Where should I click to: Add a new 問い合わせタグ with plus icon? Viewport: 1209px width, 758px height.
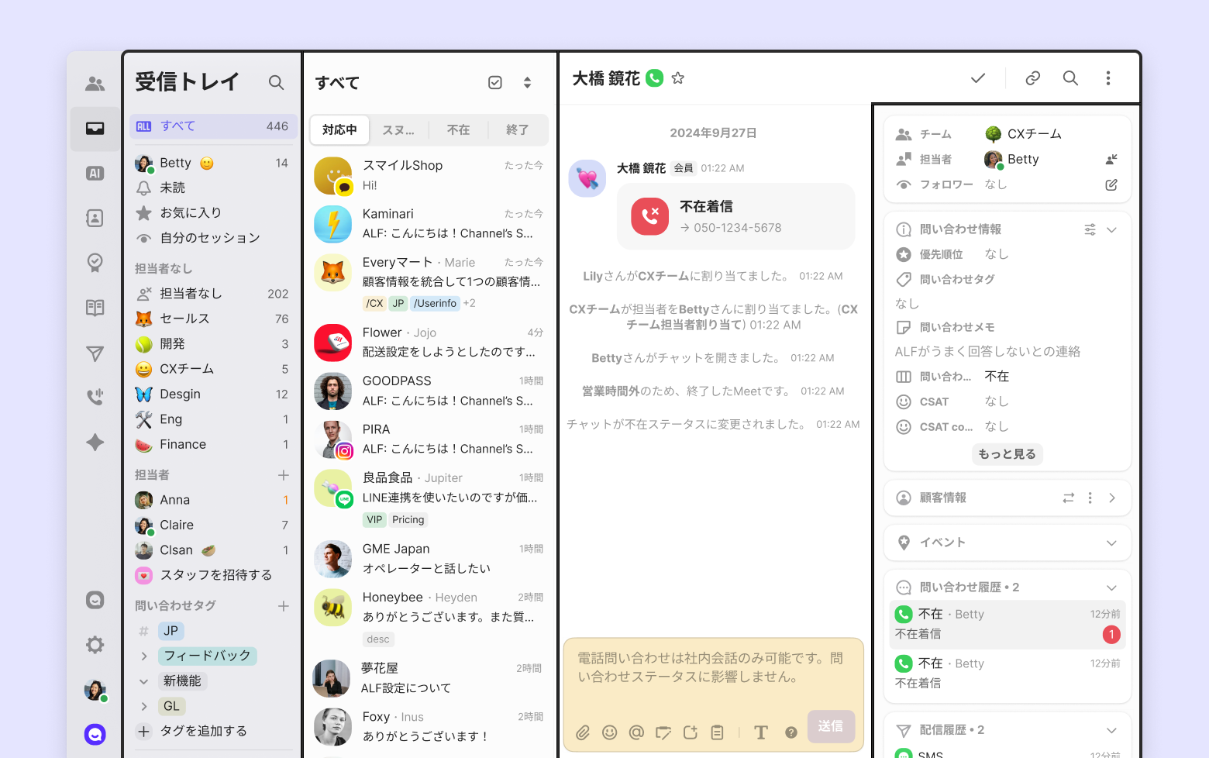click(284, 606)
